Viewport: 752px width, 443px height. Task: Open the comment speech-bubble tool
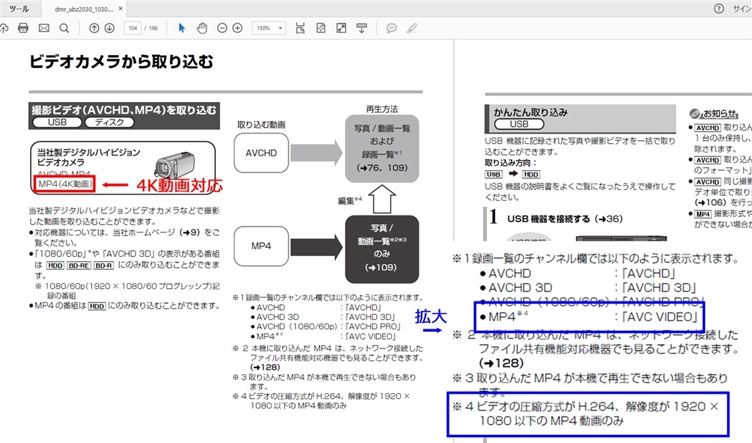391,28
